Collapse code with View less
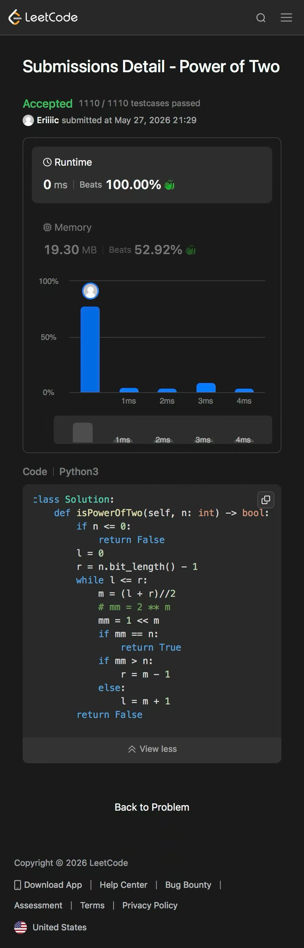304x948 pixels. tap(152, 749)
